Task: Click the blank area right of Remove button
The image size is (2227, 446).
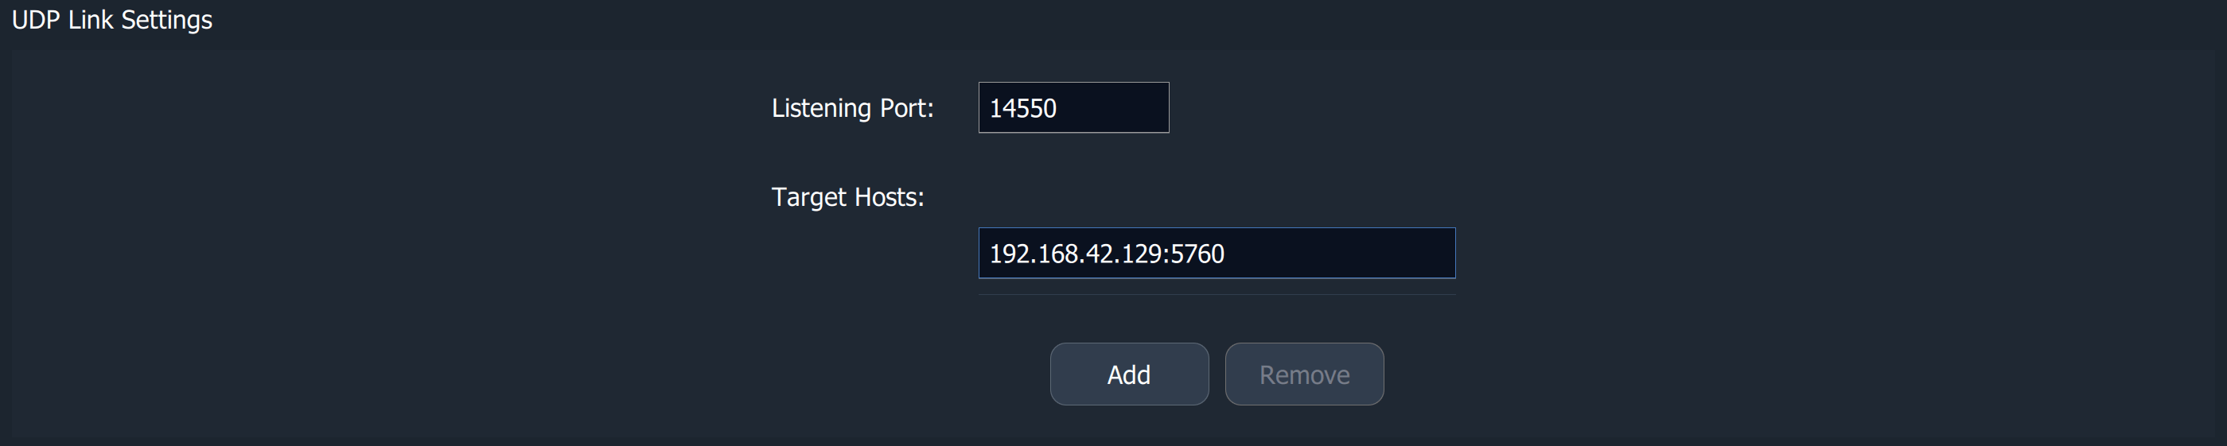Action: (1642, 374)
